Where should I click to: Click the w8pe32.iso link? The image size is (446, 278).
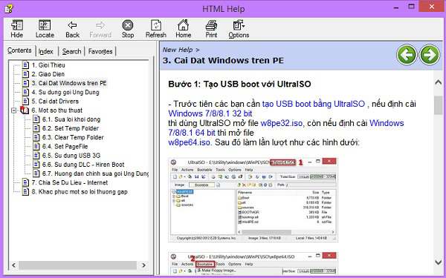pos(281,123)
